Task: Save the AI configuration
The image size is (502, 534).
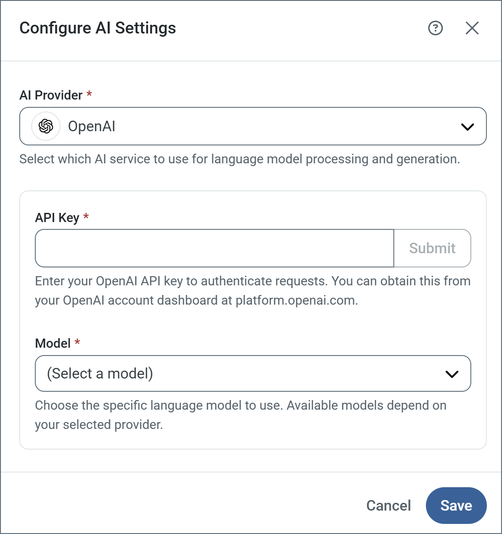Action: tap(456, 506)
